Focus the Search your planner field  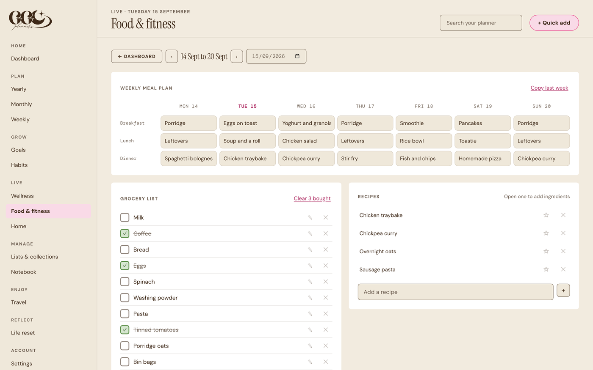tap(481, 23)
